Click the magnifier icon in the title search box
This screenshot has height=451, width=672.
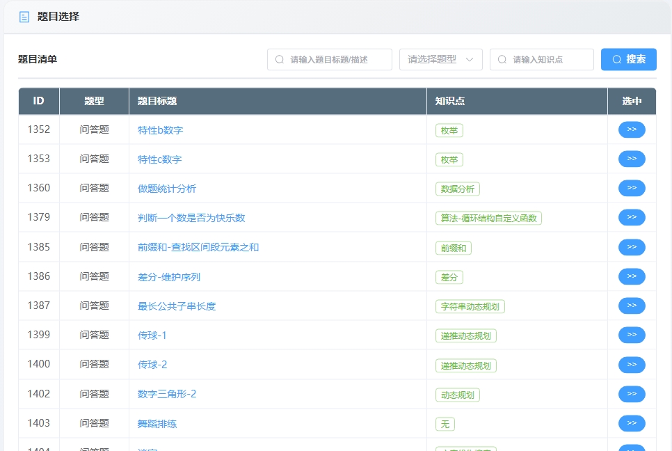click(278, 59)
